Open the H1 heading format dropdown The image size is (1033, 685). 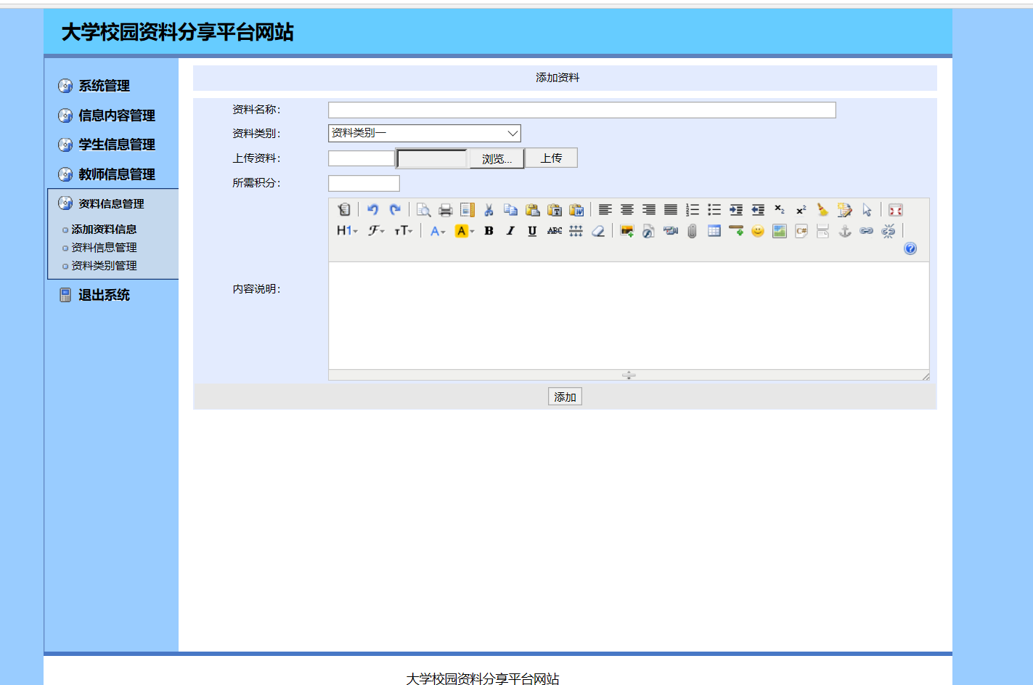coord(347,231)
